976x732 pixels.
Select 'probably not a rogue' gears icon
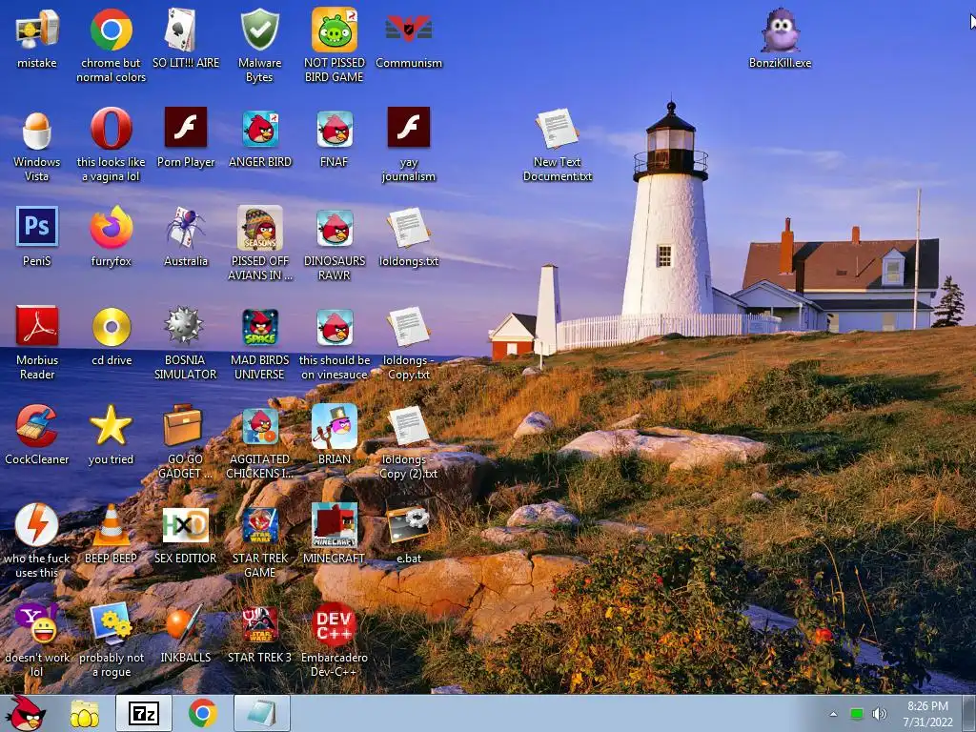tap(111, 623)
